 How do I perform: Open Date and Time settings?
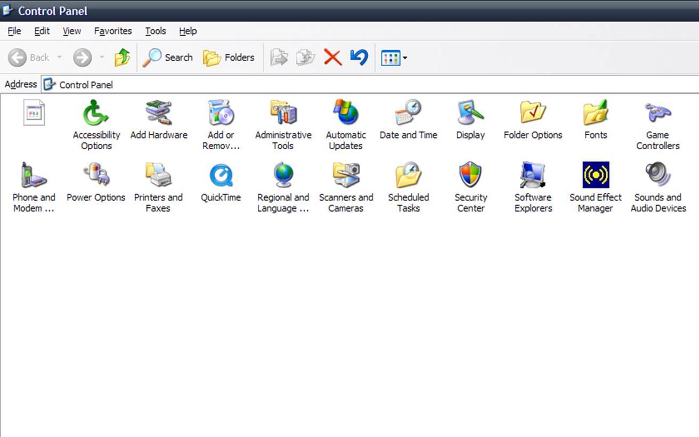click(408, 114)
